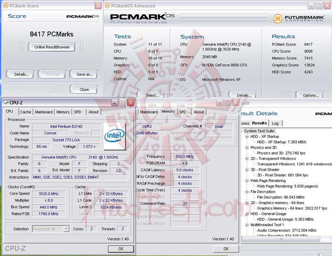Open Mainboard tab in front CPU-Z window
The height and width of the screenshot is (256, 332).
(44, 112)
